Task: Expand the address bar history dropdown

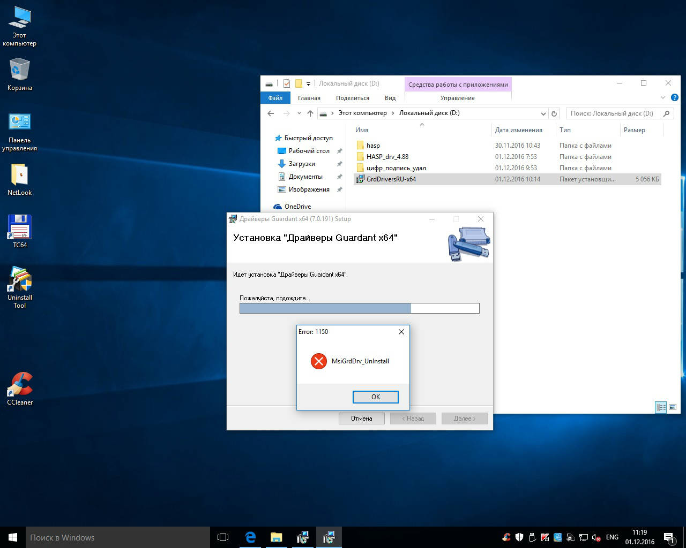Action: [543, 113]
